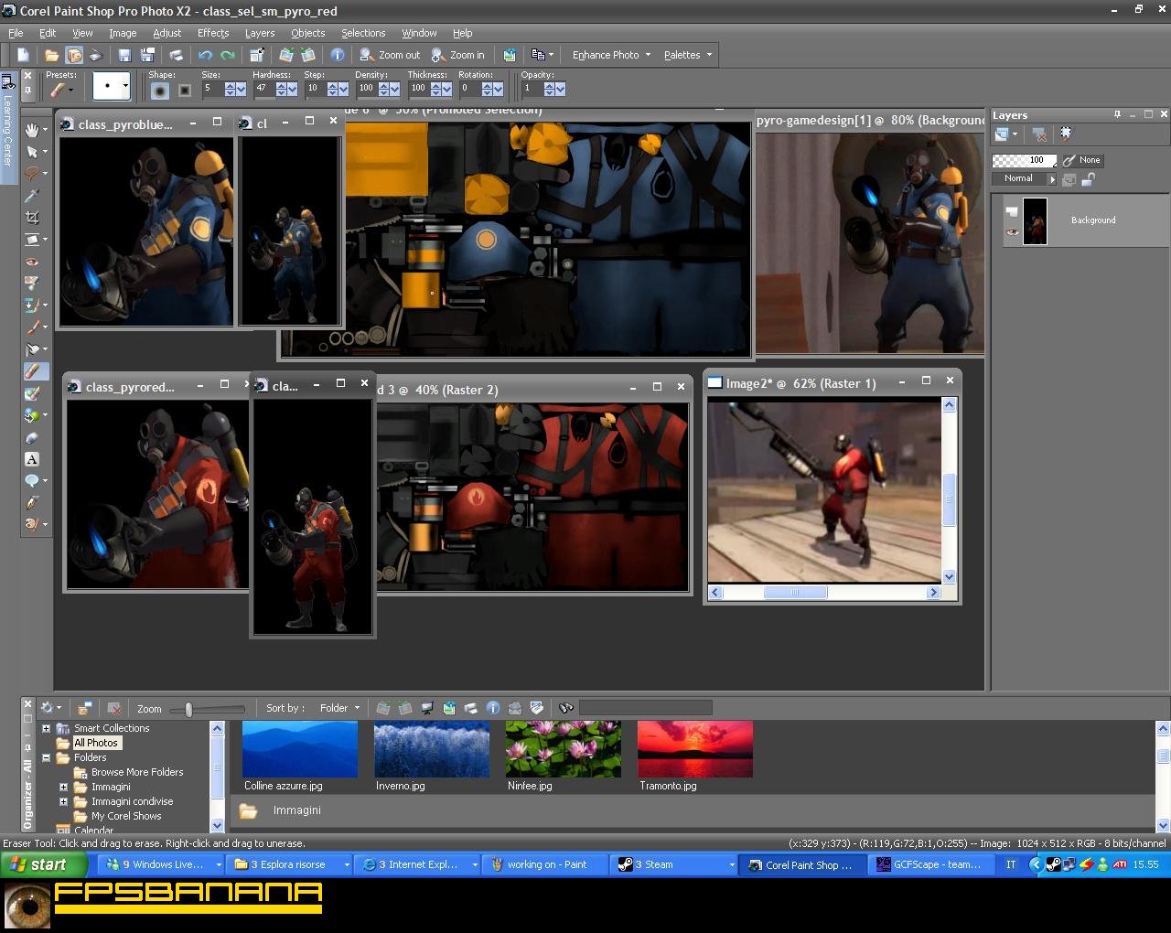The height and width of the screenshot is (933, 1171).
Task: Expand the Immagini condivise folder tree node
Action: coord(63,801)
